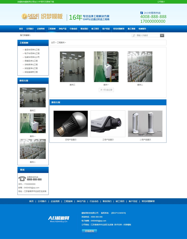Click 联系我们 in the footer navigation
Image resolution: width=187 pixels, height=239 pixels.
(x=107, y=201)
